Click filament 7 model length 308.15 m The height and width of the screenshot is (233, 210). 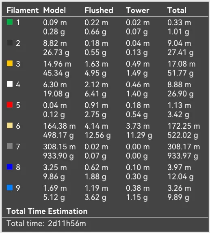[x=59, y=147]
